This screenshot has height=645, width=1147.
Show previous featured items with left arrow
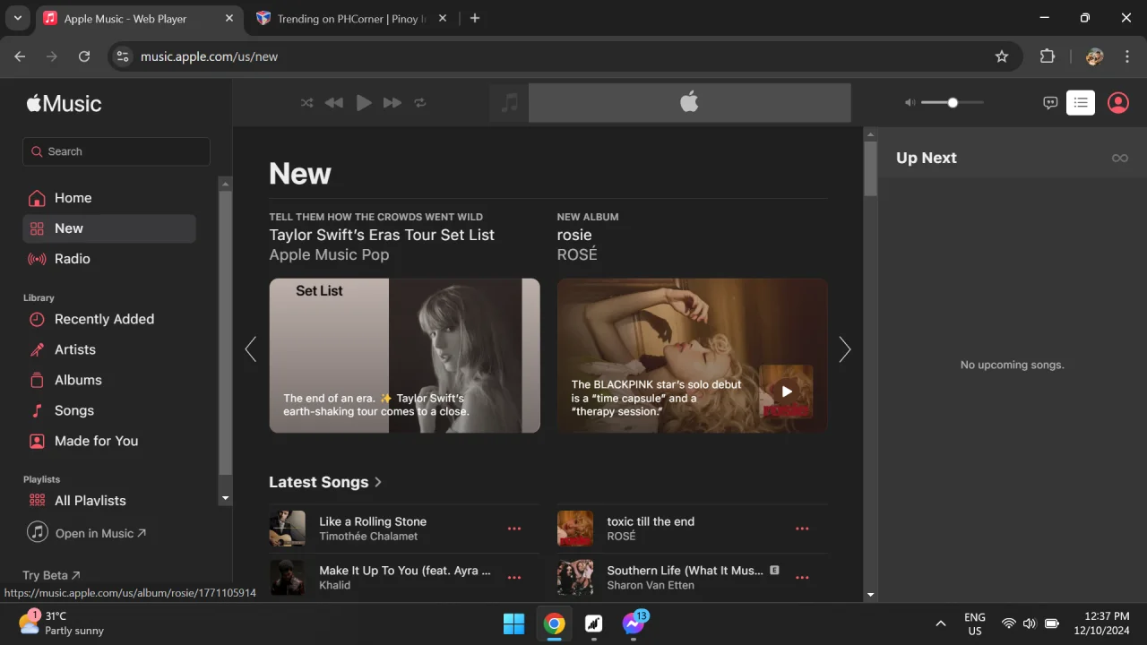coord(251,349)
